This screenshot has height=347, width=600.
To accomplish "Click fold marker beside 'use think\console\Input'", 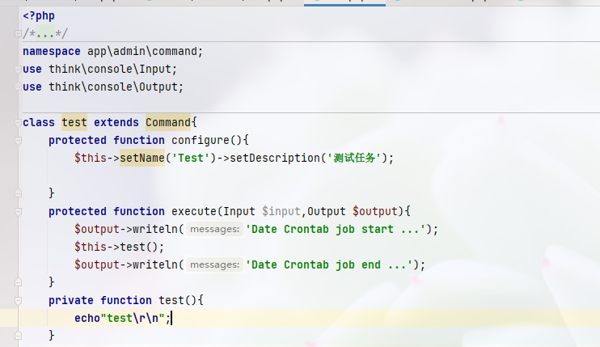I will coord(18,69).
